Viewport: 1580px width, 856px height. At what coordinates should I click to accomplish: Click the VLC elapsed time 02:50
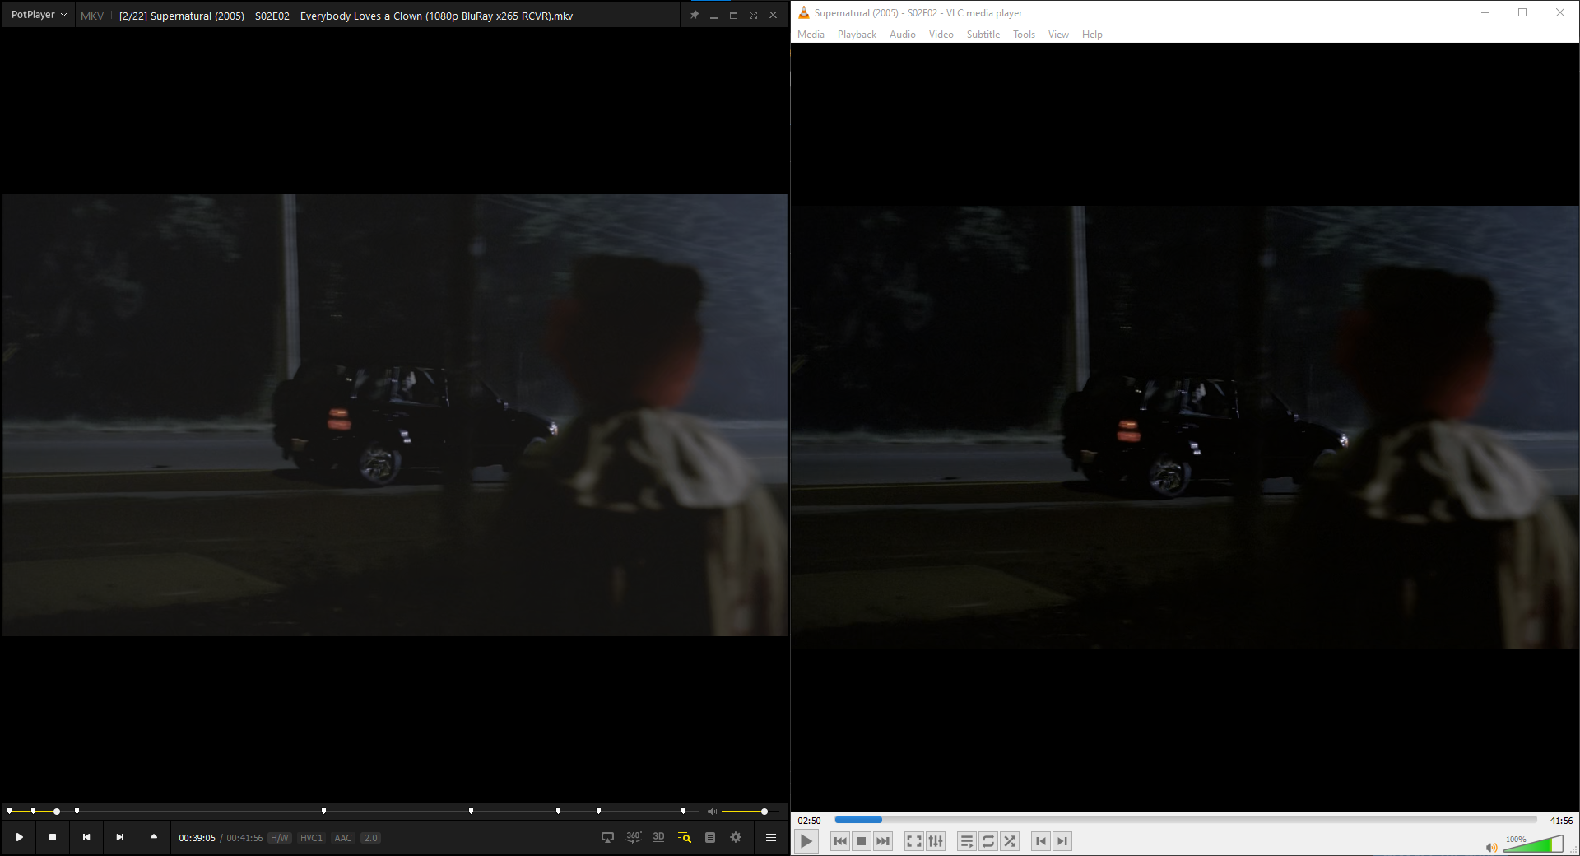pyautogui.click(x=809, y=821)
